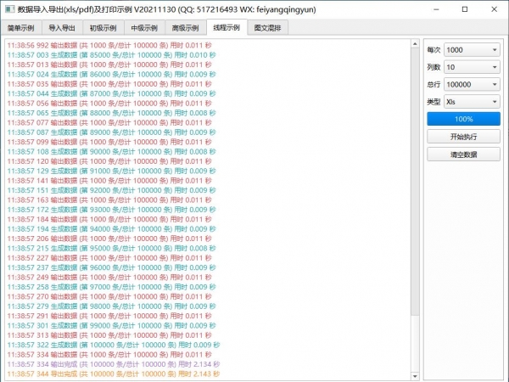This screenshot has height=382, width=509.
Task: Switch to the 高级示例 tab
Action: coord(186,28)
